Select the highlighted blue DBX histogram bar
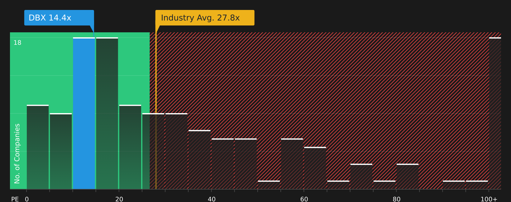The width and height of the screenshot is (511, 202). [84, 113]
